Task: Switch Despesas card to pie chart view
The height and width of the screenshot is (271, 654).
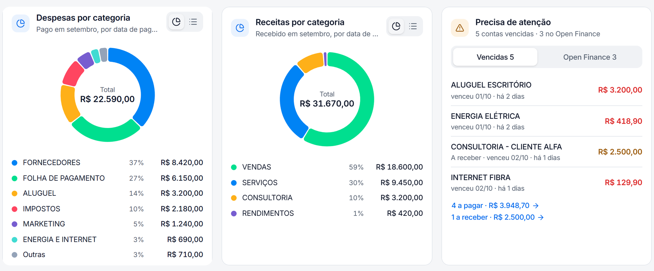Action: pos(176,22)
